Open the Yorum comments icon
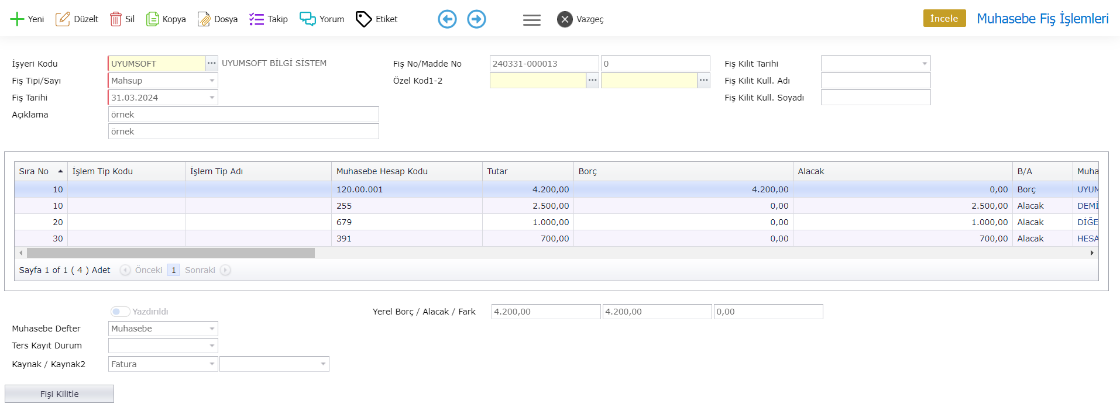This screenshot has height=418, width=1120. [x=307, y=19]
